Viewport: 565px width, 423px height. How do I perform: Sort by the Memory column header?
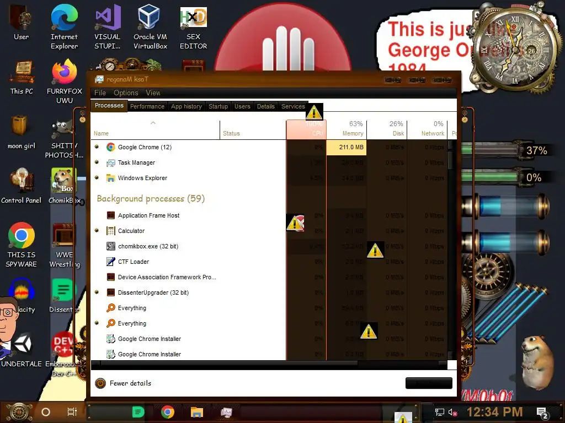point(347,130)
